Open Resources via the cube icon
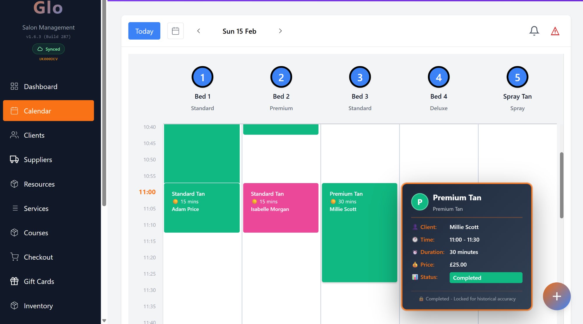The width and height of the screenshot is (583, 324). 14,184
